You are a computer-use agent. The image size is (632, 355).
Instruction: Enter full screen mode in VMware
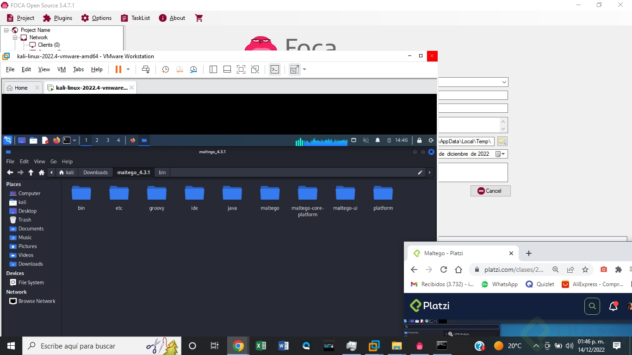(x=241, y=69)
